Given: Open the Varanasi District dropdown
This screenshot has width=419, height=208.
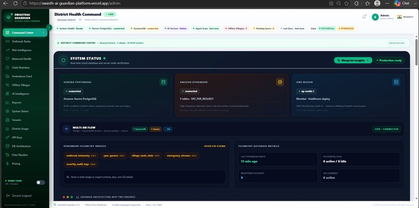Looking at the screenshot, I should [69, 20].
